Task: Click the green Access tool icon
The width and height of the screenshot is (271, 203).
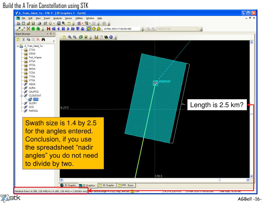Action: tap(33, 29)
